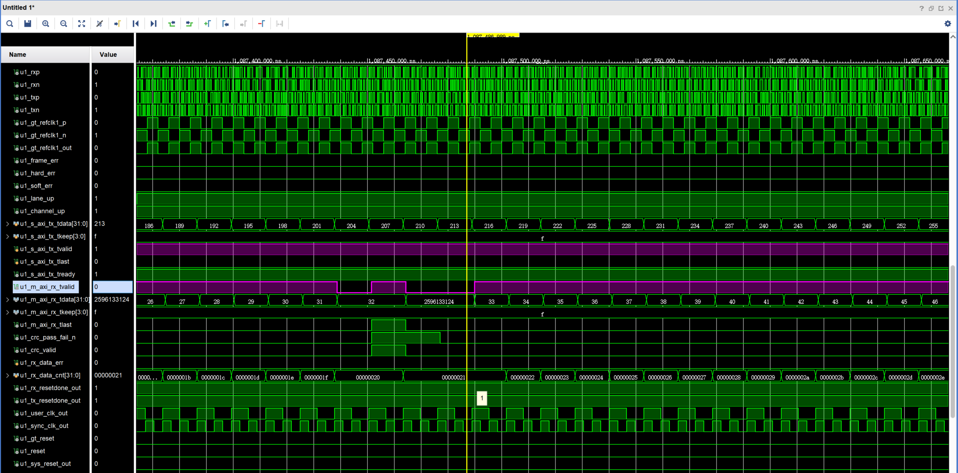Open the waveform settings gear
This screenshot has width=958, height=473.
[947, 24]
